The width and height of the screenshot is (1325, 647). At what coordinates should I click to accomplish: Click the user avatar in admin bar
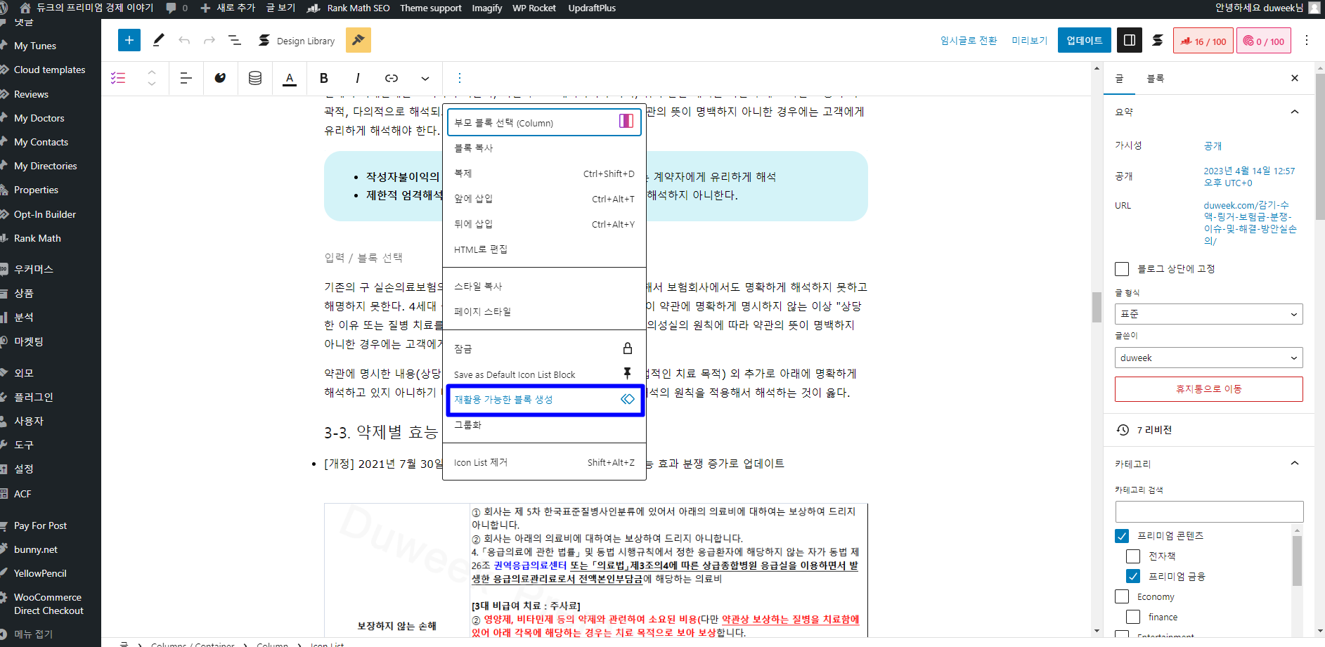click(1314, 8)
